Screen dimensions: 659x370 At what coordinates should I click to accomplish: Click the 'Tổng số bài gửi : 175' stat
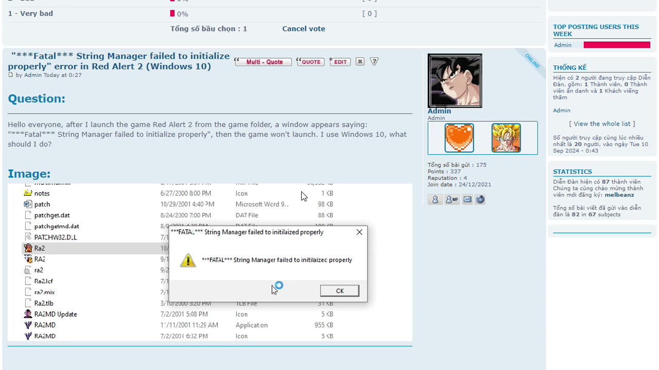(x=457, y=165)
